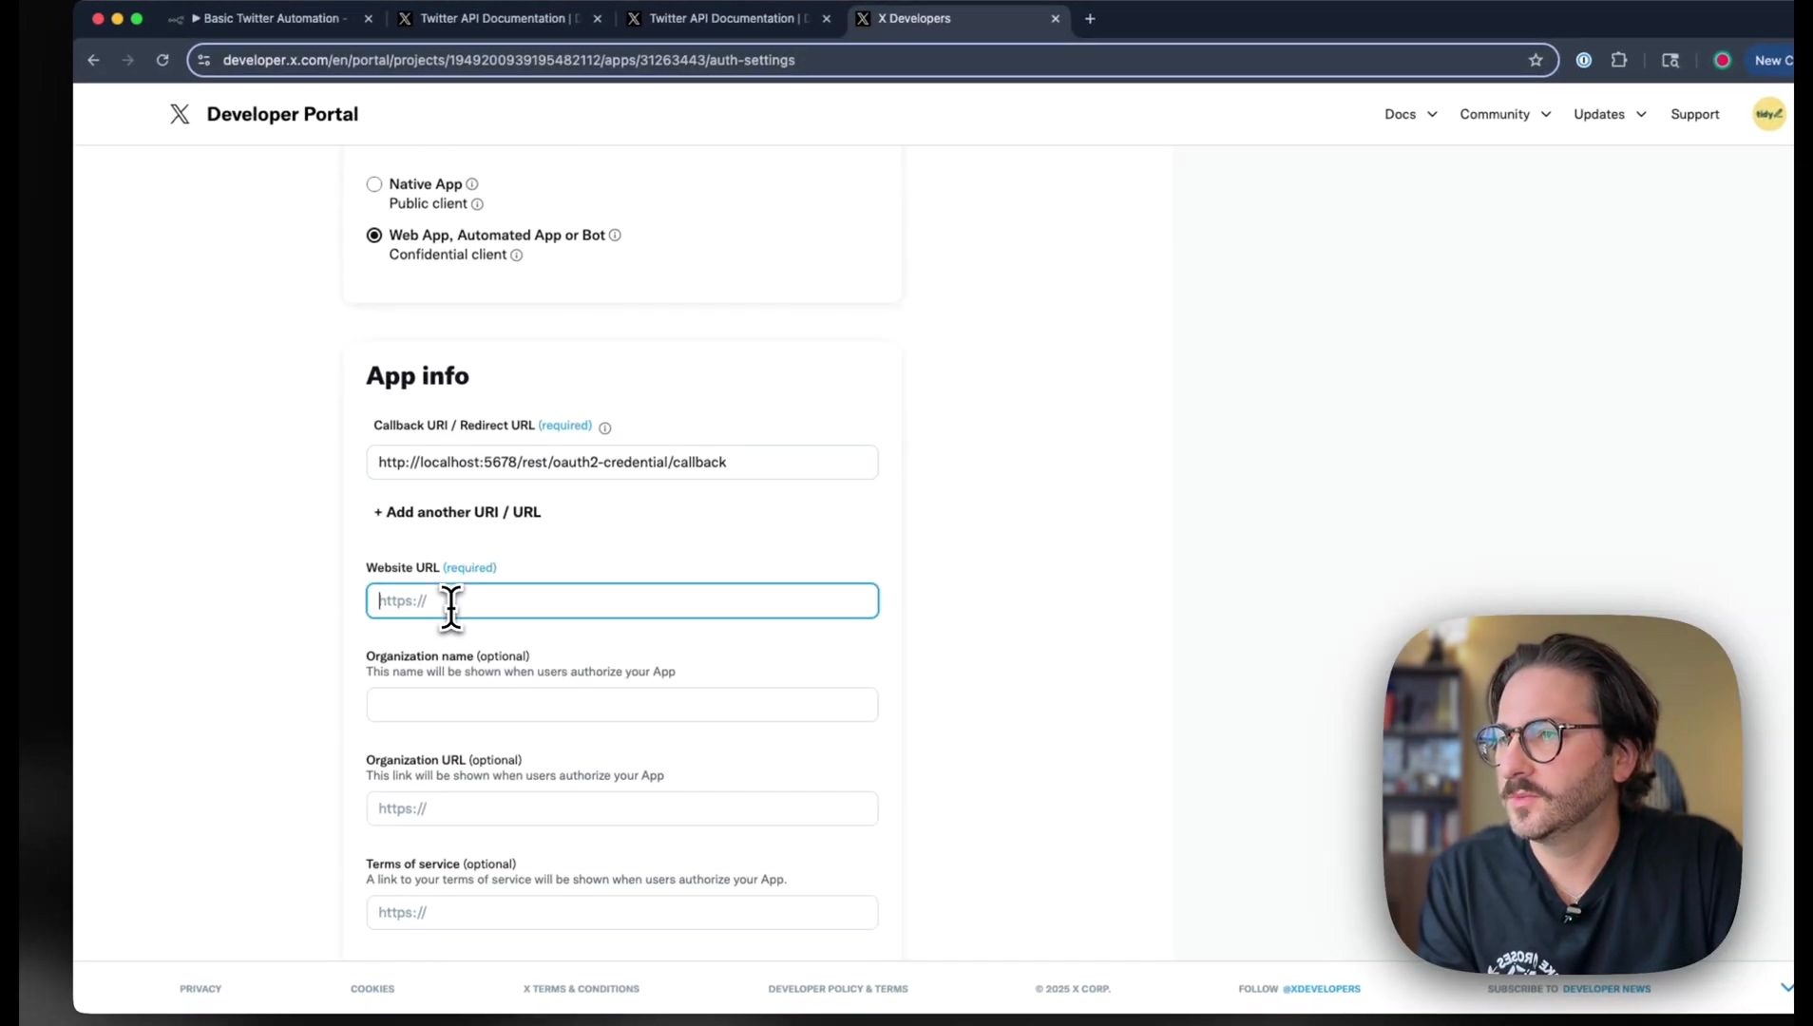The height and width of the screenshot is (1026, 1813).
Task: Reload the page using the refresh icon
Action: coord(162,60)
